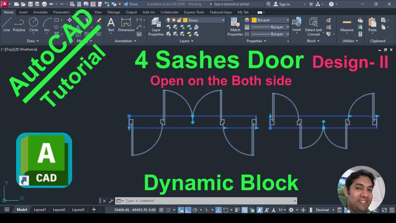This screenshot has height=223, width=396.
Task: Click Match Properties tool
Action: [x=235, y=27]
